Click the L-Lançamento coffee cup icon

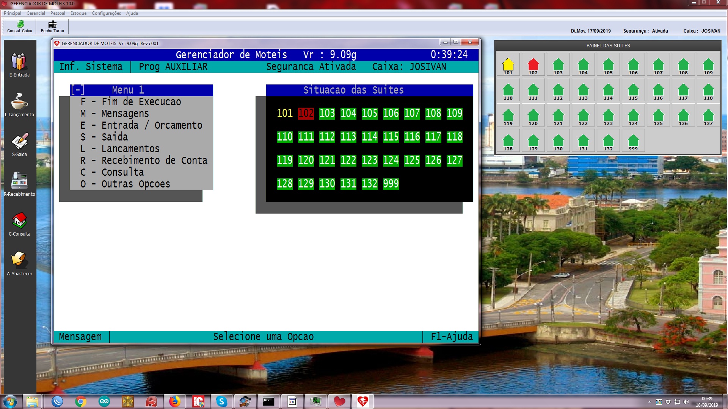[19, 101]
